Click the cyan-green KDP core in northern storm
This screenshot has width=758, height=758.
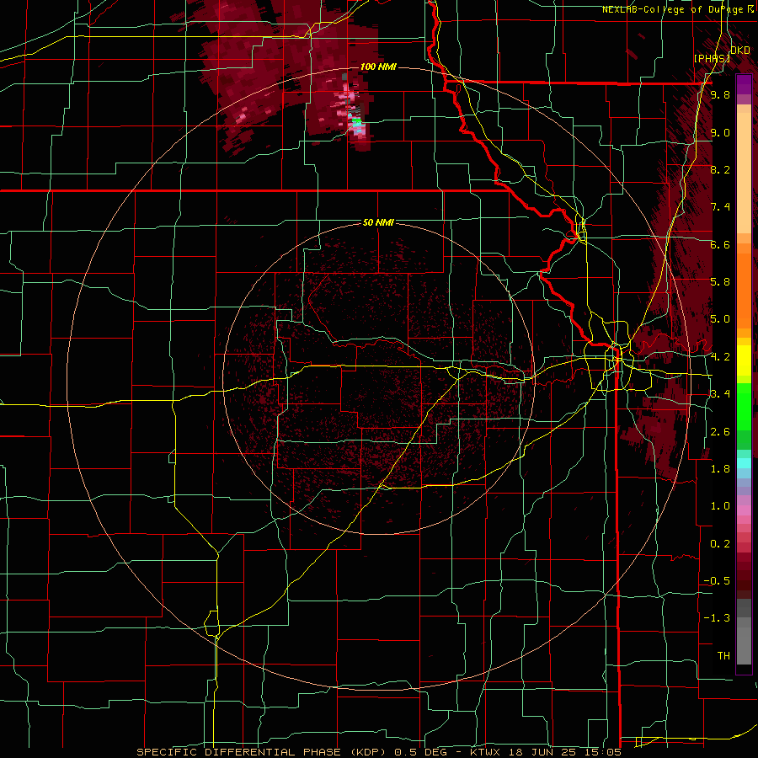click(357, 122)
